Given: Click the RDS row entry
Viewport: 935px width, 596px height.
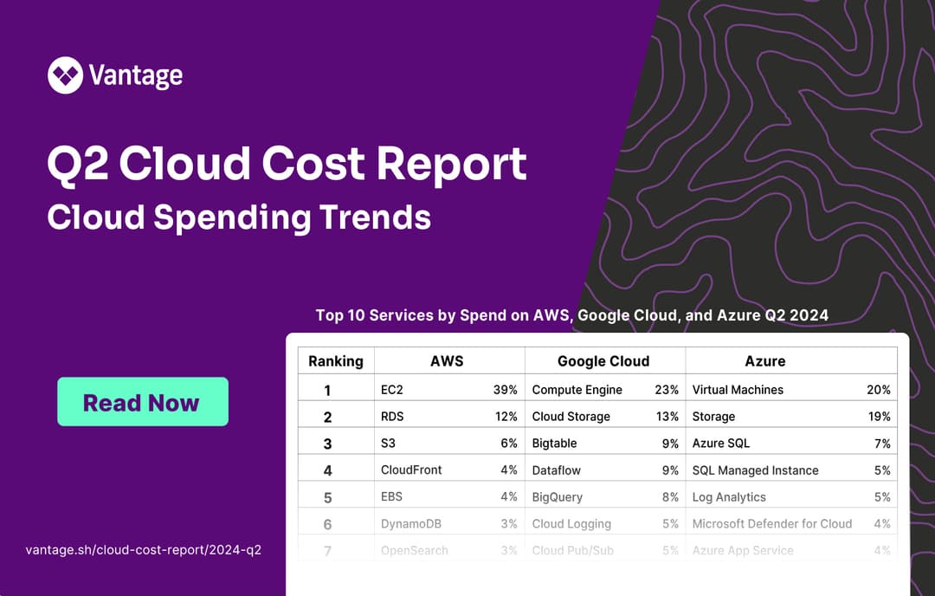Looking at the screenshot, I should (392, 417).
